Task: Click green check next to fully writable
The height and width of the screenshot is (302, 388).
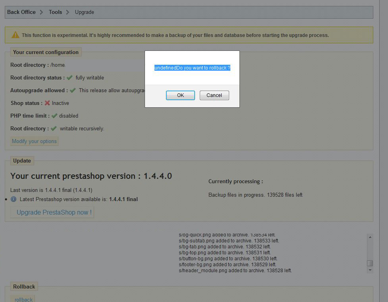Action: (x=70, y=77)
